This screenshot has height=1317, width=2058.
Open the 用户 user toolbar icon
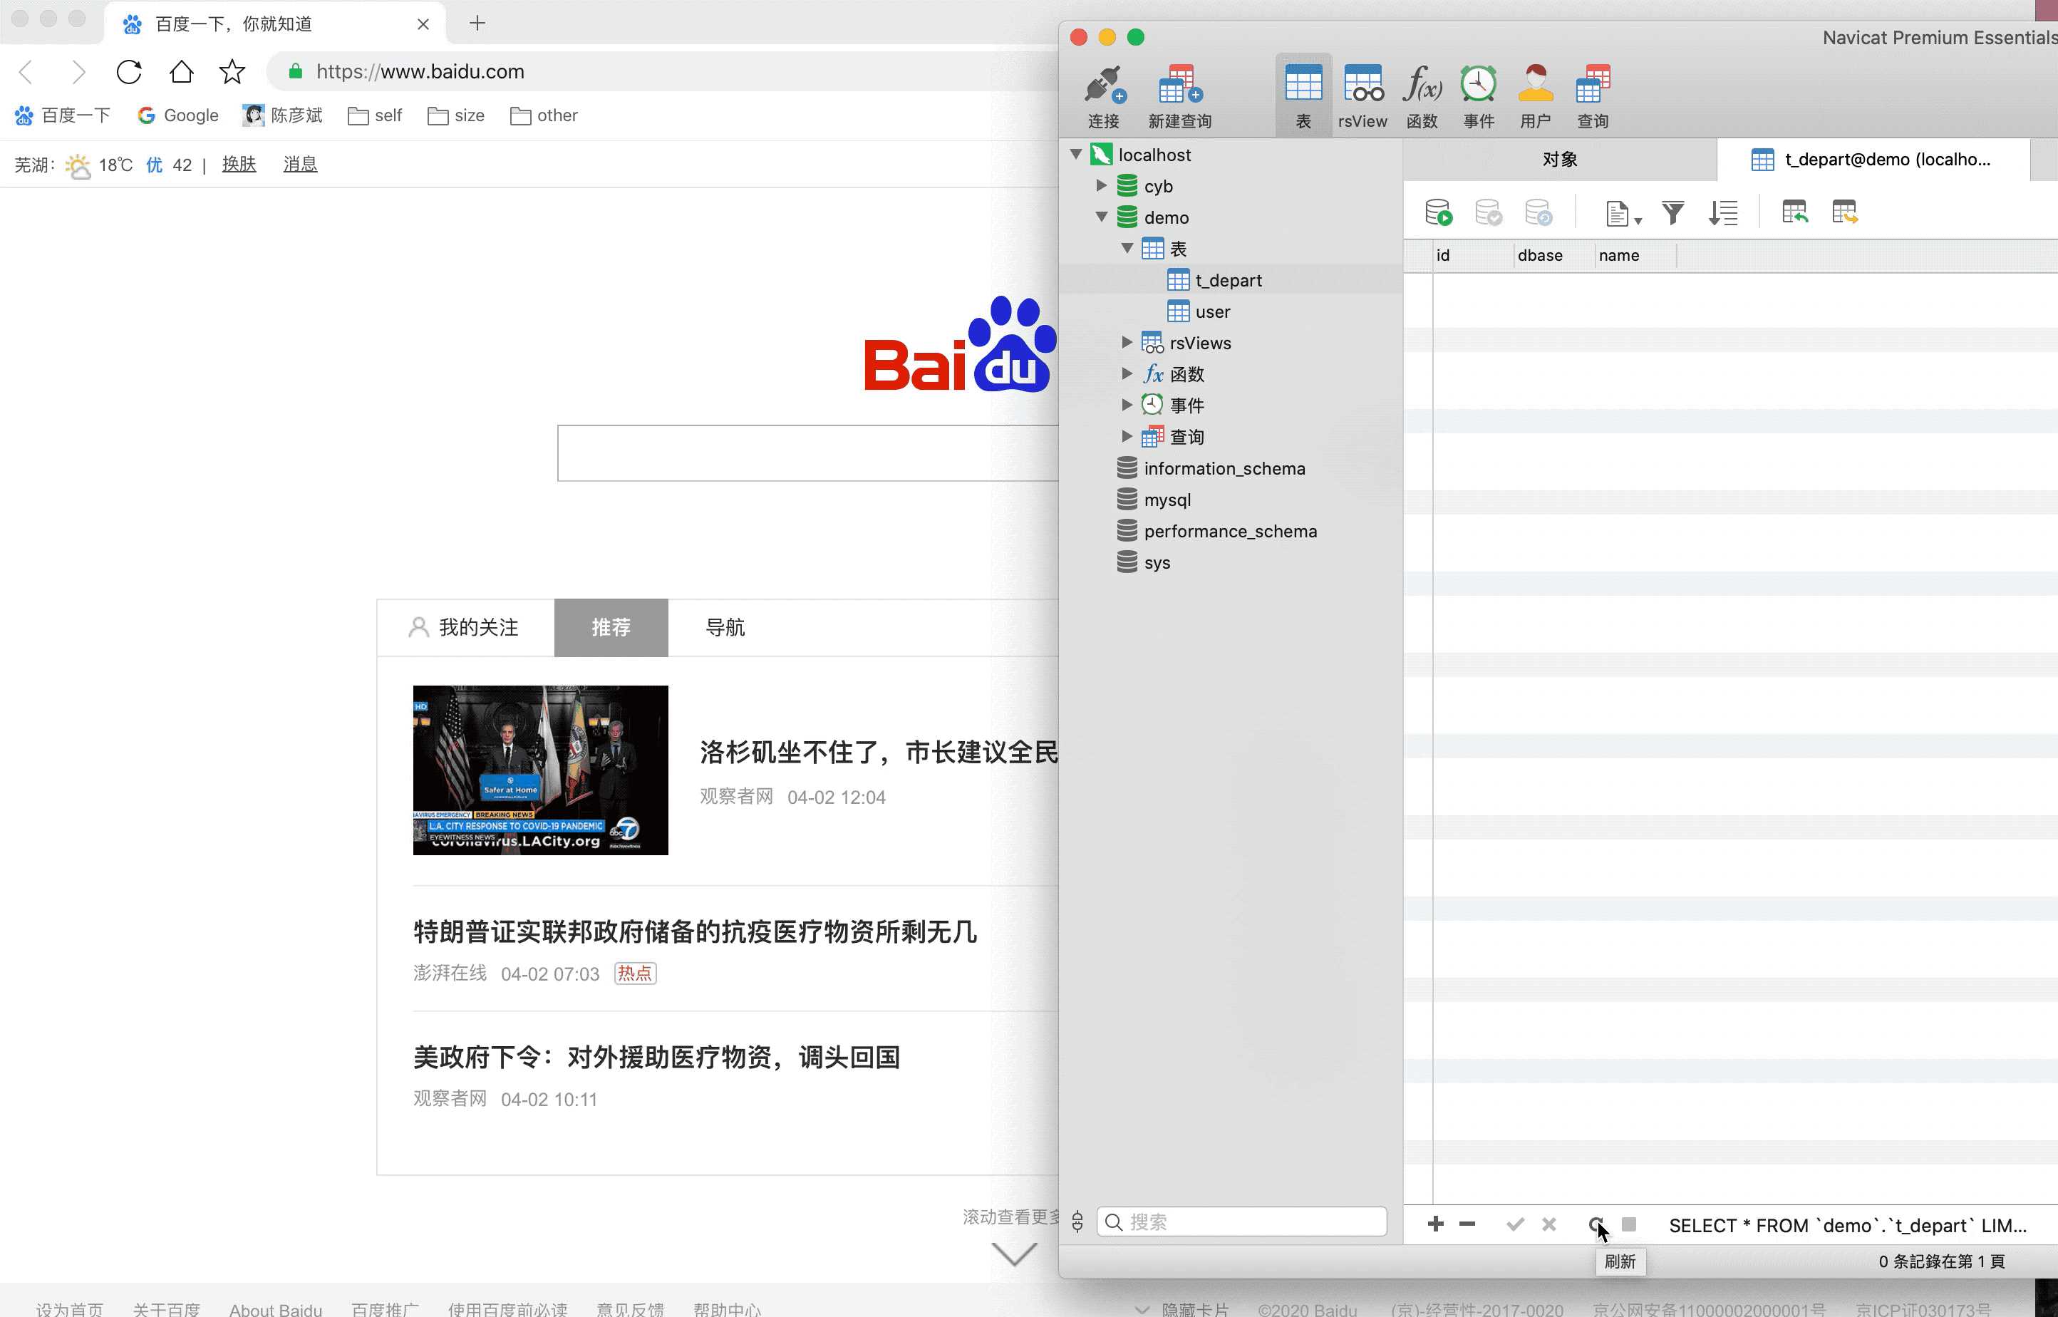pyautogui.click(x=1536, y=95)
